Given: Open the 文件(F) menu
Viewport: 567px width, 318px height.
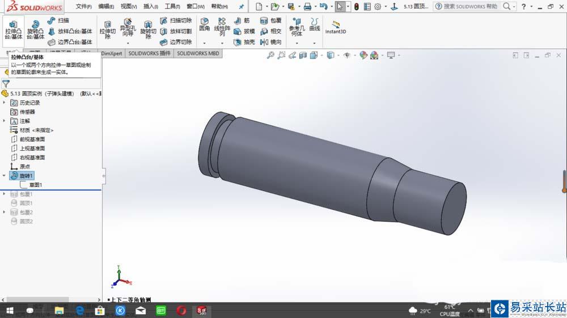Looking at the screenshot, I should pyautogui.click(x=83, y=6).
